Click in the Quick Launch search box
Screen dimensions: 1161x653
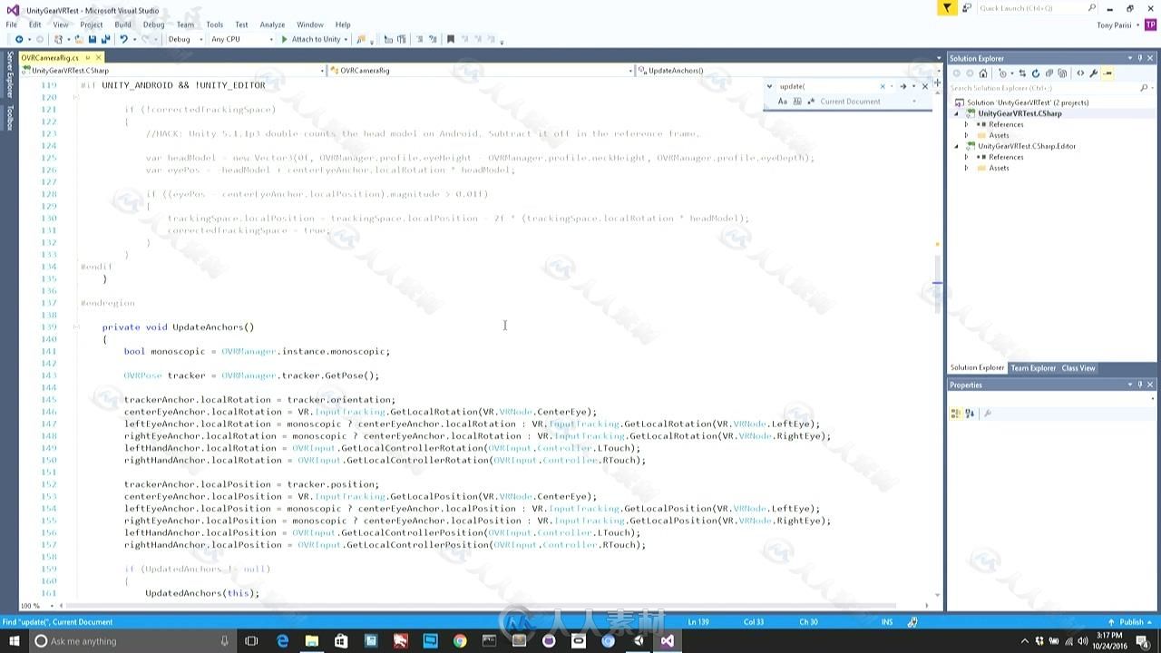click(1036, 8)
